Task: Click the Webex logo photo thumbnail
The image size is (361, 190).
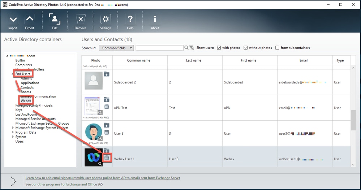Action: (94, 157)
